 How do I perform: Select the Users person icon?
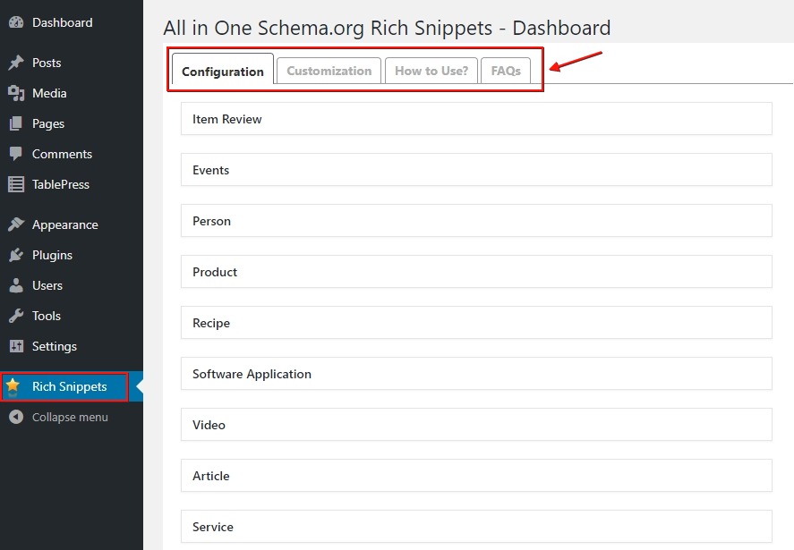[18, 285]
